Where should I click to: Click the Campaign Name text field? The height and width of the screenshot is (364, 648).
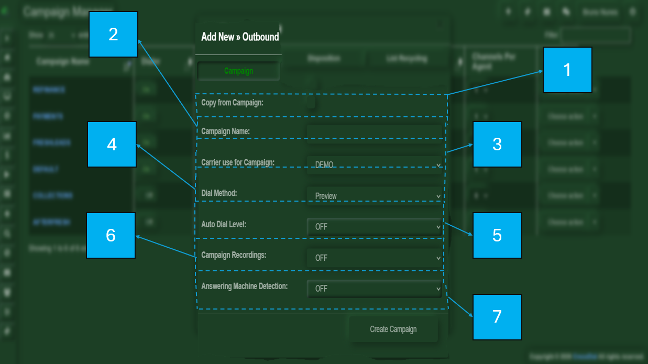tap(374, 133)
